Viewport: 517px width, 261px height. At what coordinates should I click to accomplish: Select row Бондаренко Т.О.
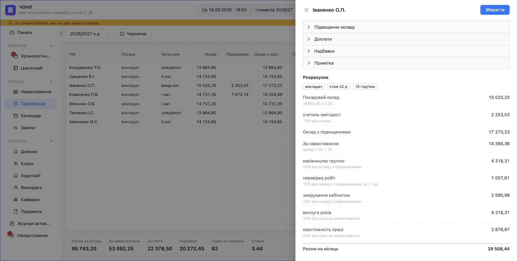pos(181,67)
